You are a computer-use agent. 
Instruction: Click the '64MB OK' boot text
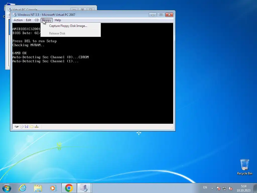[x=19, y=53]
